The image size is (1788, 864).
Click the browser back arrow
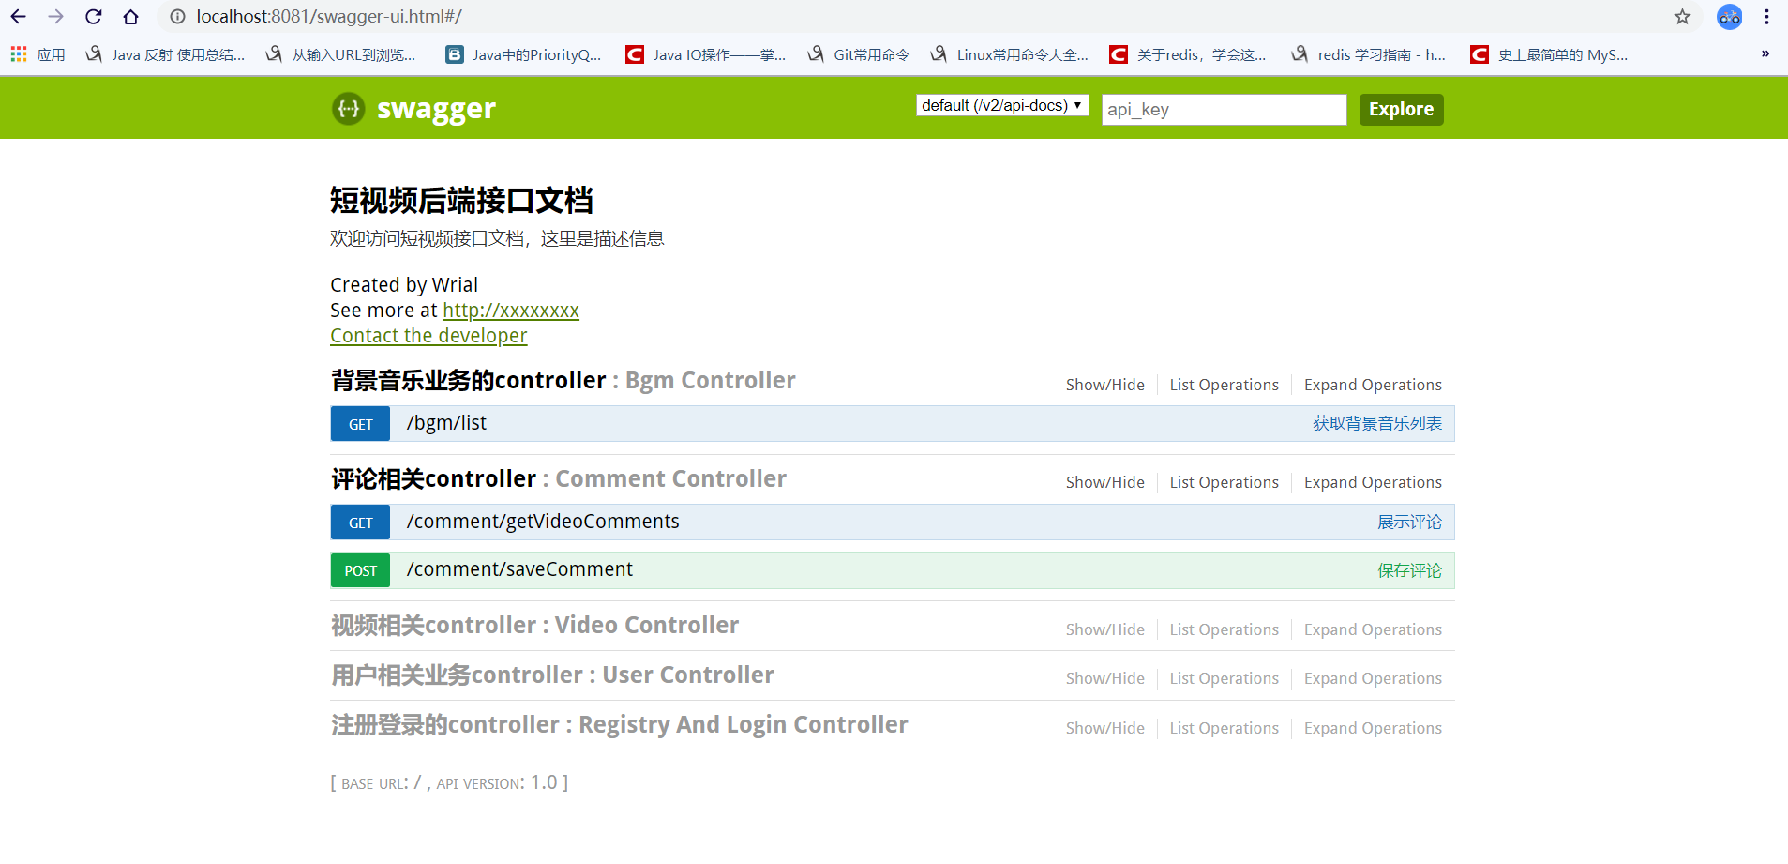coord(18,17)
